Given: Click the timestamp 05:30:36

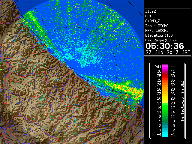Looking at the screenshot, I should [165, 46].
